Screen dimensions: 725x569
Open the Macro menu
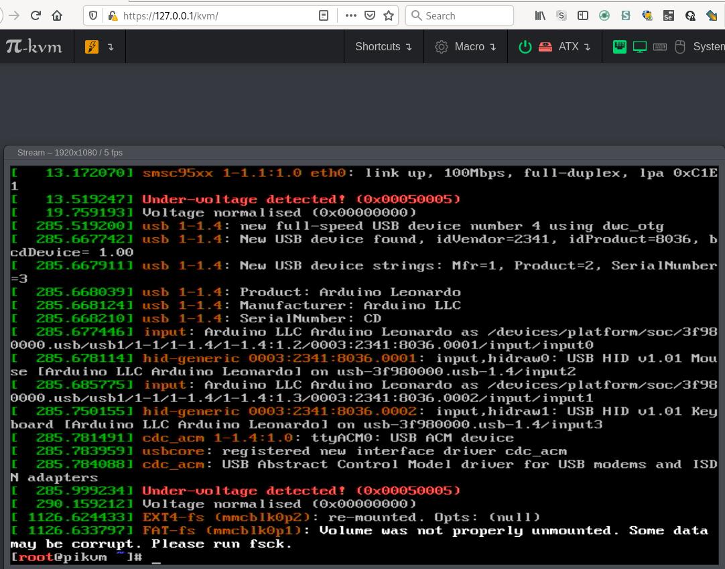point(466,46)
